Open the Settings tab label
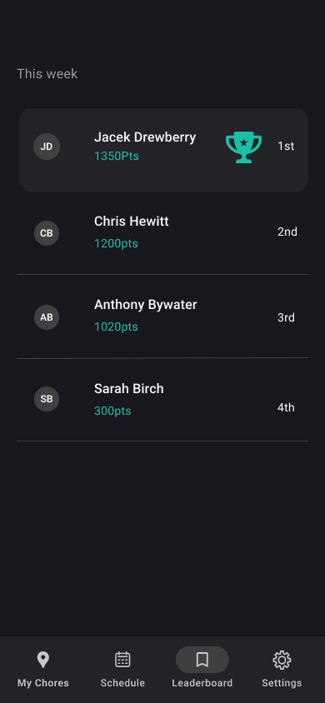 click(x=282, y=683)
